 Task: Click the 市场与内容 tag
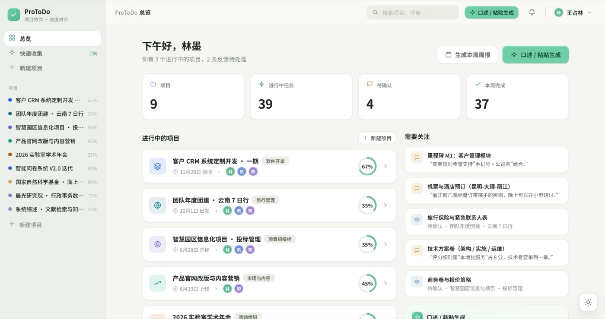[258, 278]
